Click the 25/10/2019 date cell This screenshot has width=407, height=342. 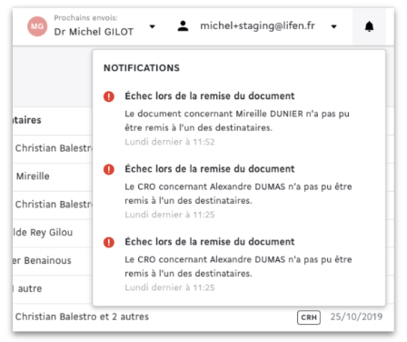click(x=356, y=317)
